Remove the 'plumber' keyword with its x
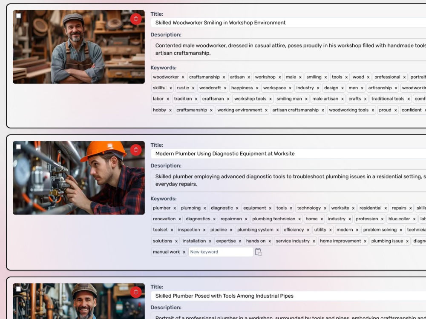This screenshot has width=426, height=319. point(175,208)
